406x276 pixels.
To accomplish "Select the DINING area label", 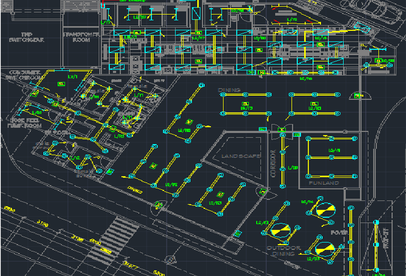I will tap(229, 90).
